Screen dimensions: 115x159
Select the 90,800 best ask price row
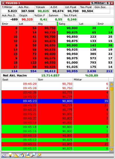tap(86, 28)
